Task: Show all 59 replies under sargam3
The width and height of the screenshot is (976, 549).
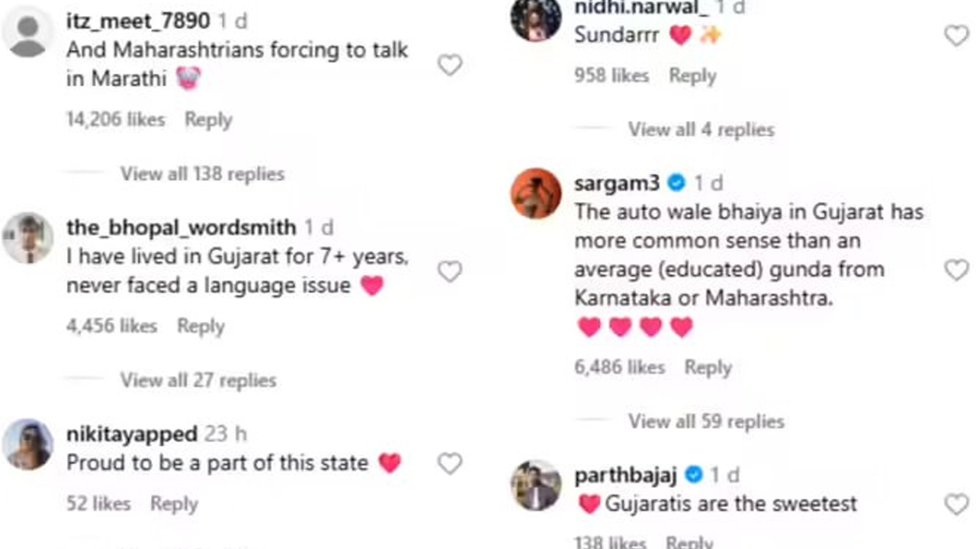Action: click(706, 421)
